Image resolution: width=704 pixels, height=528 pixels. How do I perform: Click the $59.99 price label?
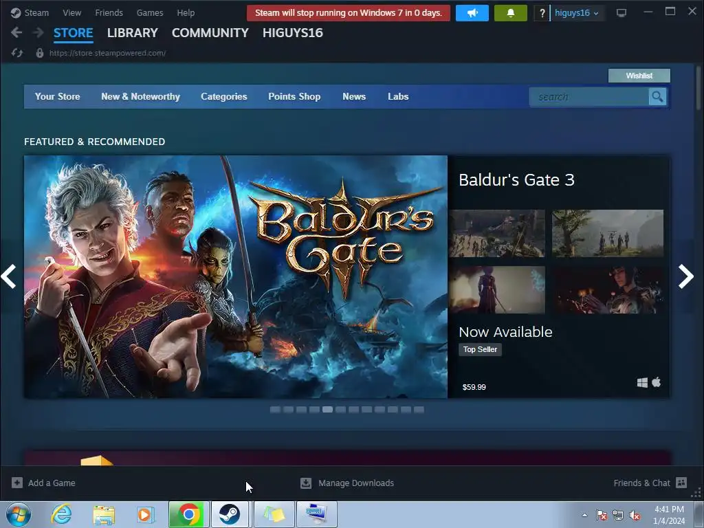pos(474,387)
